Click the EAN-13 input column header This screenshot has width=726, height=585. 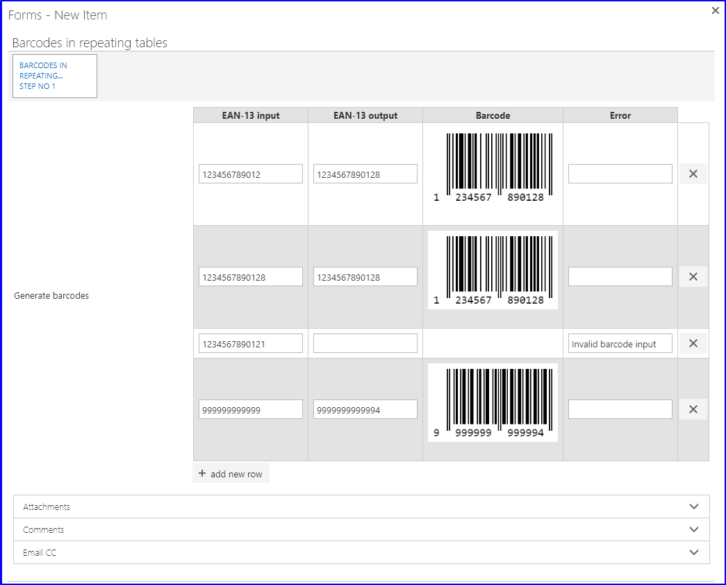click(251, 115)
